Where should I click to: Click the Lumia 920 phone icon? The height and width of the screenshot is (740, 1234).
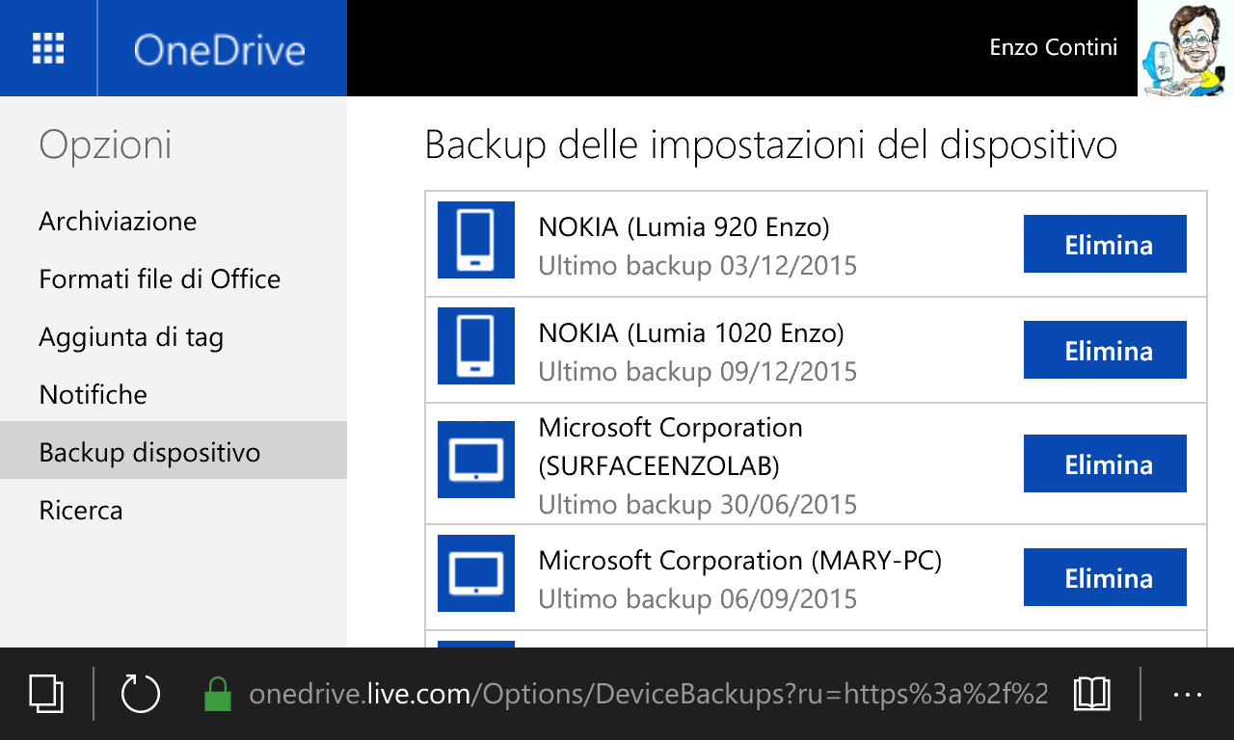476,240
